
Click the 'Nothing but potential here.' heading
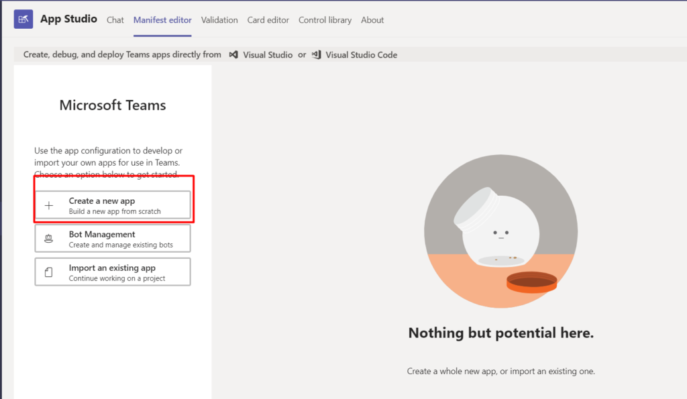point(500,333)
